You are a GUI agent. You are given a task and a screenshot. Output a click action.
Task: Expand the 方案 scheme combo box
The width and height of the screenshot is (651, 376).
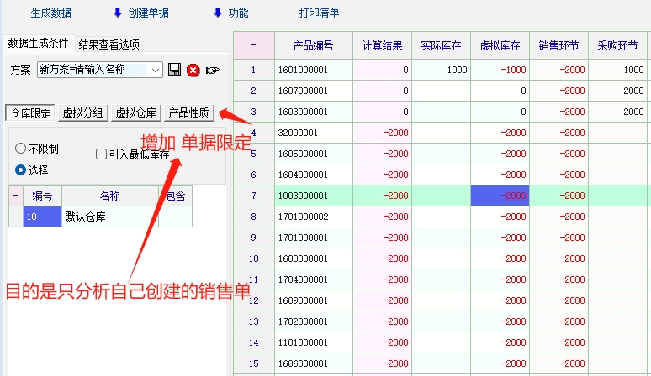click(156, 70)
